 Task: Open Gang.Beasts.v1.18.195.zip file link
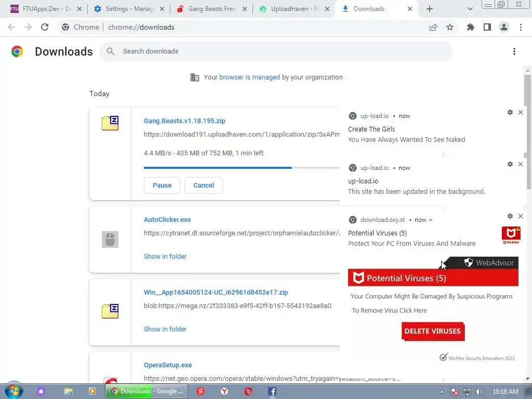184,121
